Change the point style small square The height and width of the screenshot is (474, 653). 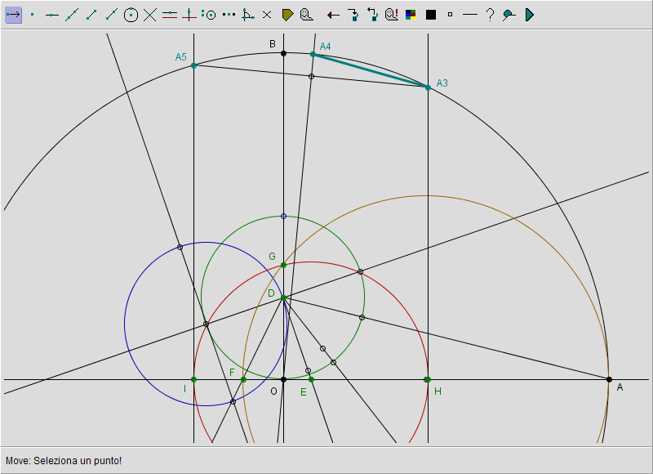[x=450, y=15]
